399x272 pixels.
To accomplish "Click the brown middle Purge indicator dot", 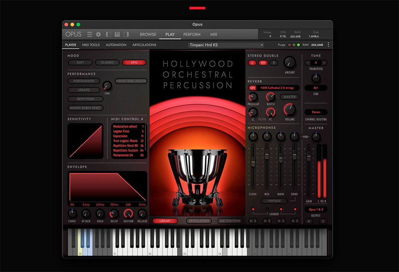I will 294,45.
